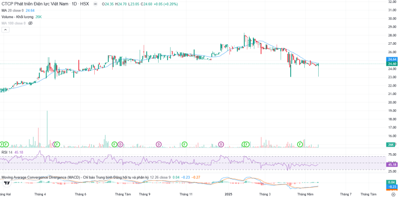Click the Tháng 3 date on the time axis
Image resolution: width=399 pixels, height=198 pixels.
265,194
